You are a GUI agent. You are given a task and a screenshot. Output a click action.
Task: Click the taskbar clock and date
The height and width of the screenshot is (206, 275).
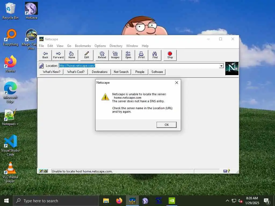[252, 201]
